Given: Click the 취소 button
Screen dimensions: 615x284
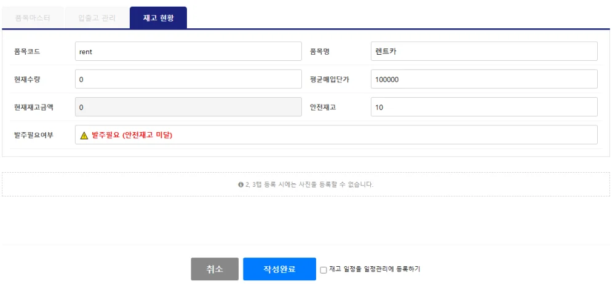Looking at the screenshot, I should coord(215,269).
